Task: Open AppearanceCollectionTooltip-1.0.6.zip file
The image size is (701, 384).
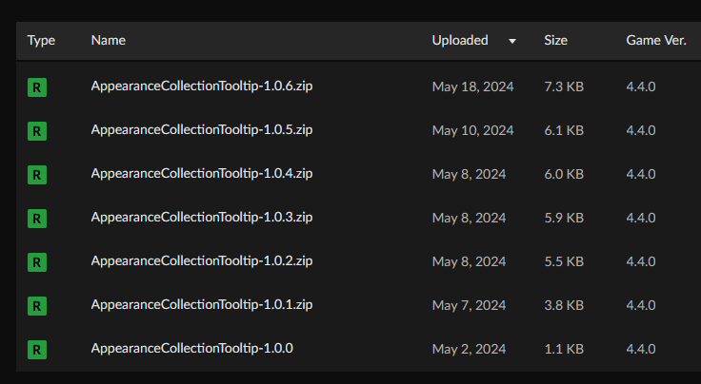Action: (202, 86)
